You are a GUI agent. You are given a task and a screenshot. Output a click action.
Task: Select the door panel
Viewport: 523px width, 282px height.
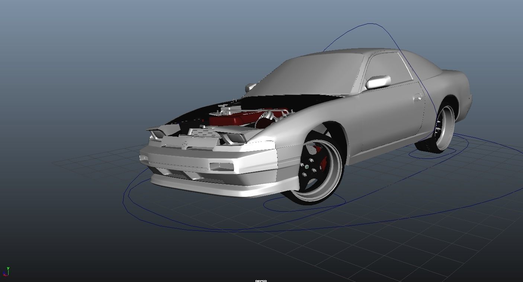click(392, 115)
